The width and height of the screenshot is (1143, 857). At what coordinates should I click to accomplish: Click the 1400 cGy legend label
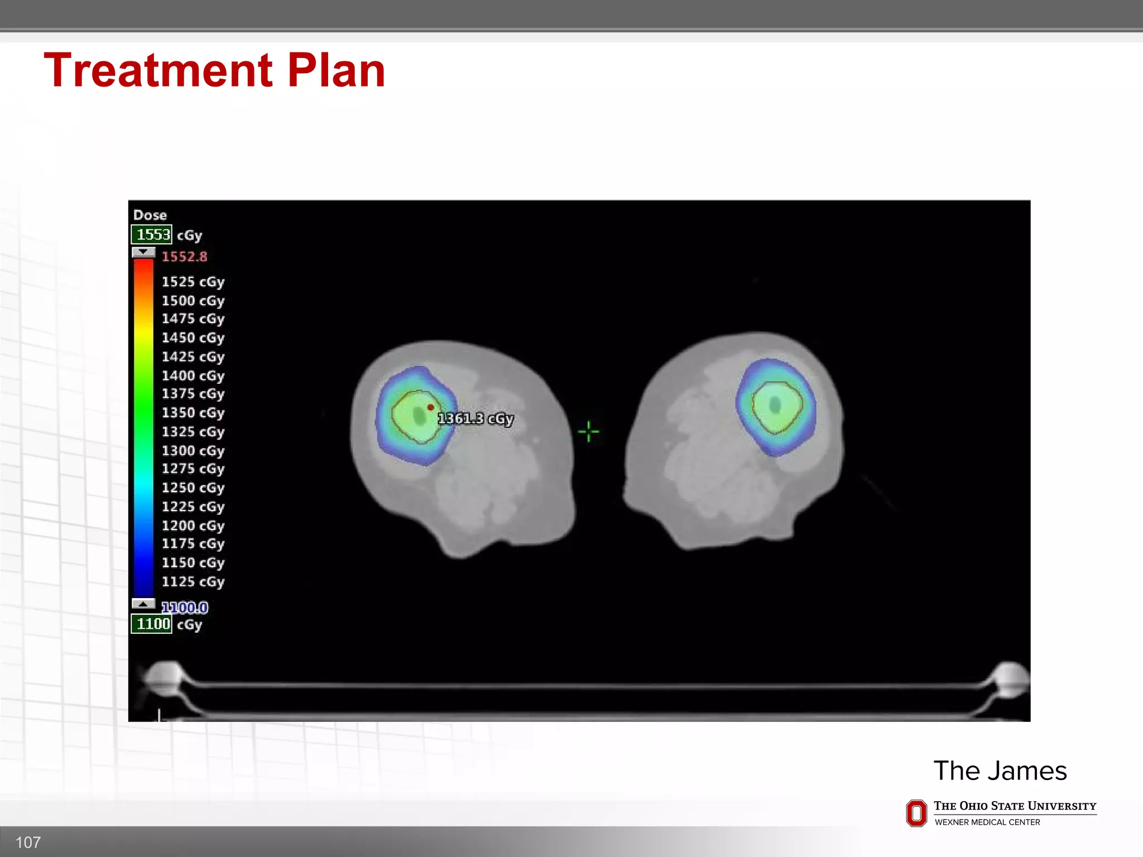pos(193,375)
